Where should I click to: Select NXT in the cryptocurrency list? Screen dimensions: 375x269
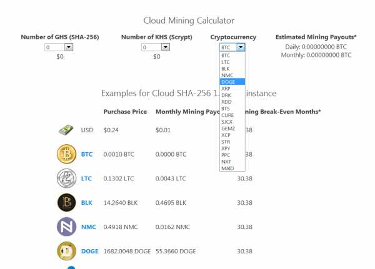[x=232, y=162]
